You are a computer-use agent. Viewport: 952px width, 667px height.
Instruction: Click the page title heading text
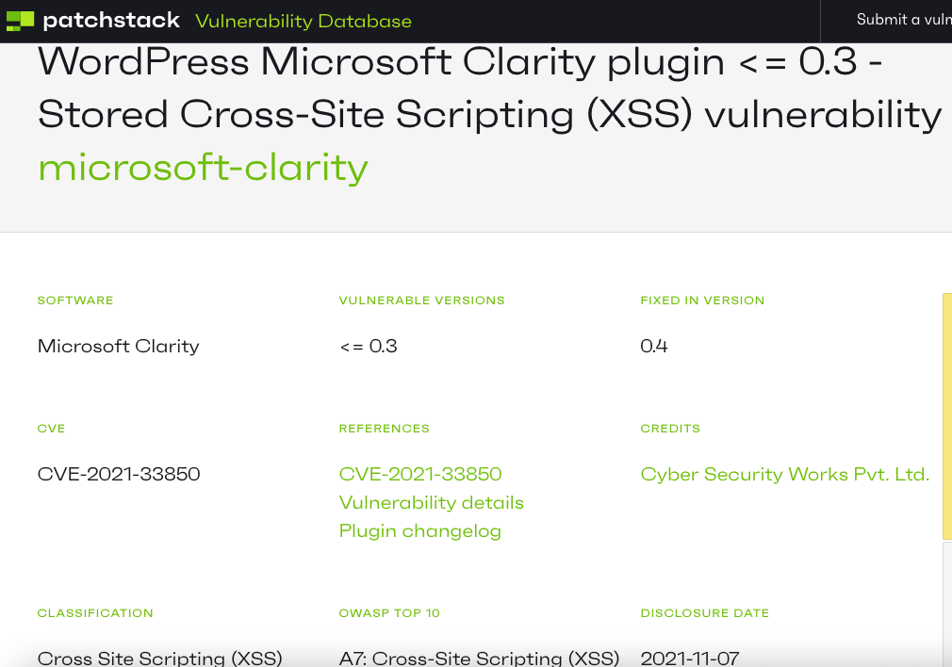(x=489, y=88)
